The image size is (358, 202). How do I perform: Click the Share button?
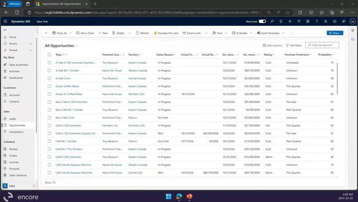[335, 33]
